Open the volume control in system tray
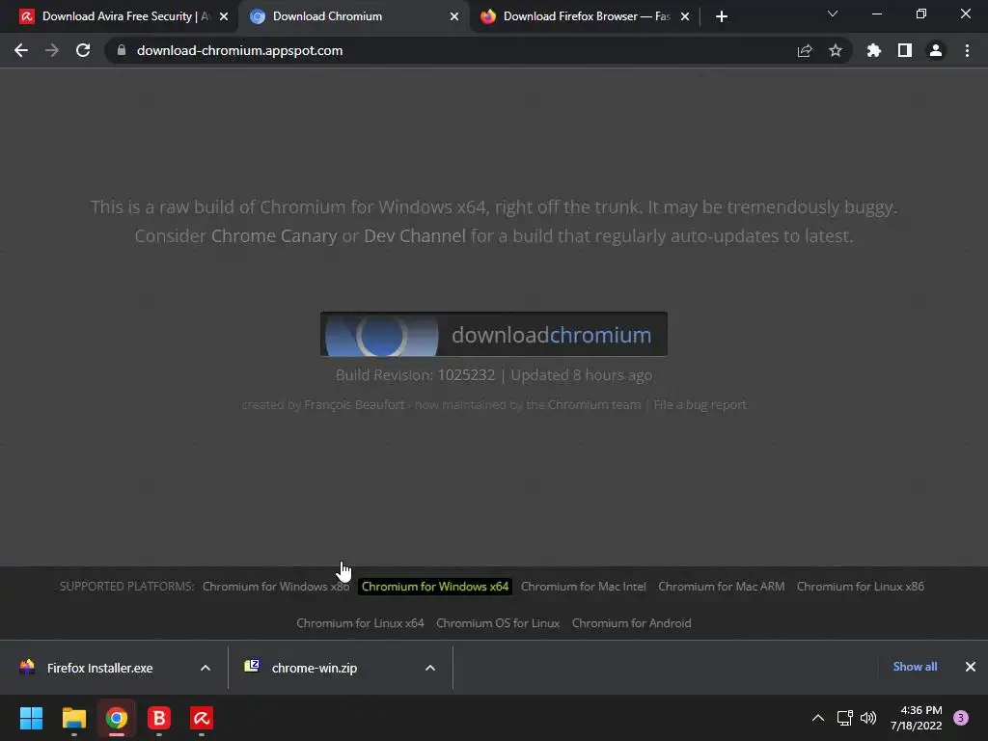The width and height of the screenshot is (988, 741). (x=868, y=718)
